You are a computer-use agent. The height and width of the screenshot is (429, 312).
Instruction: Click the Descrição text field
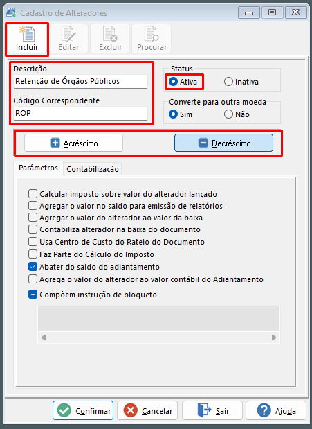pyautogui.click(x=81, y=81)
